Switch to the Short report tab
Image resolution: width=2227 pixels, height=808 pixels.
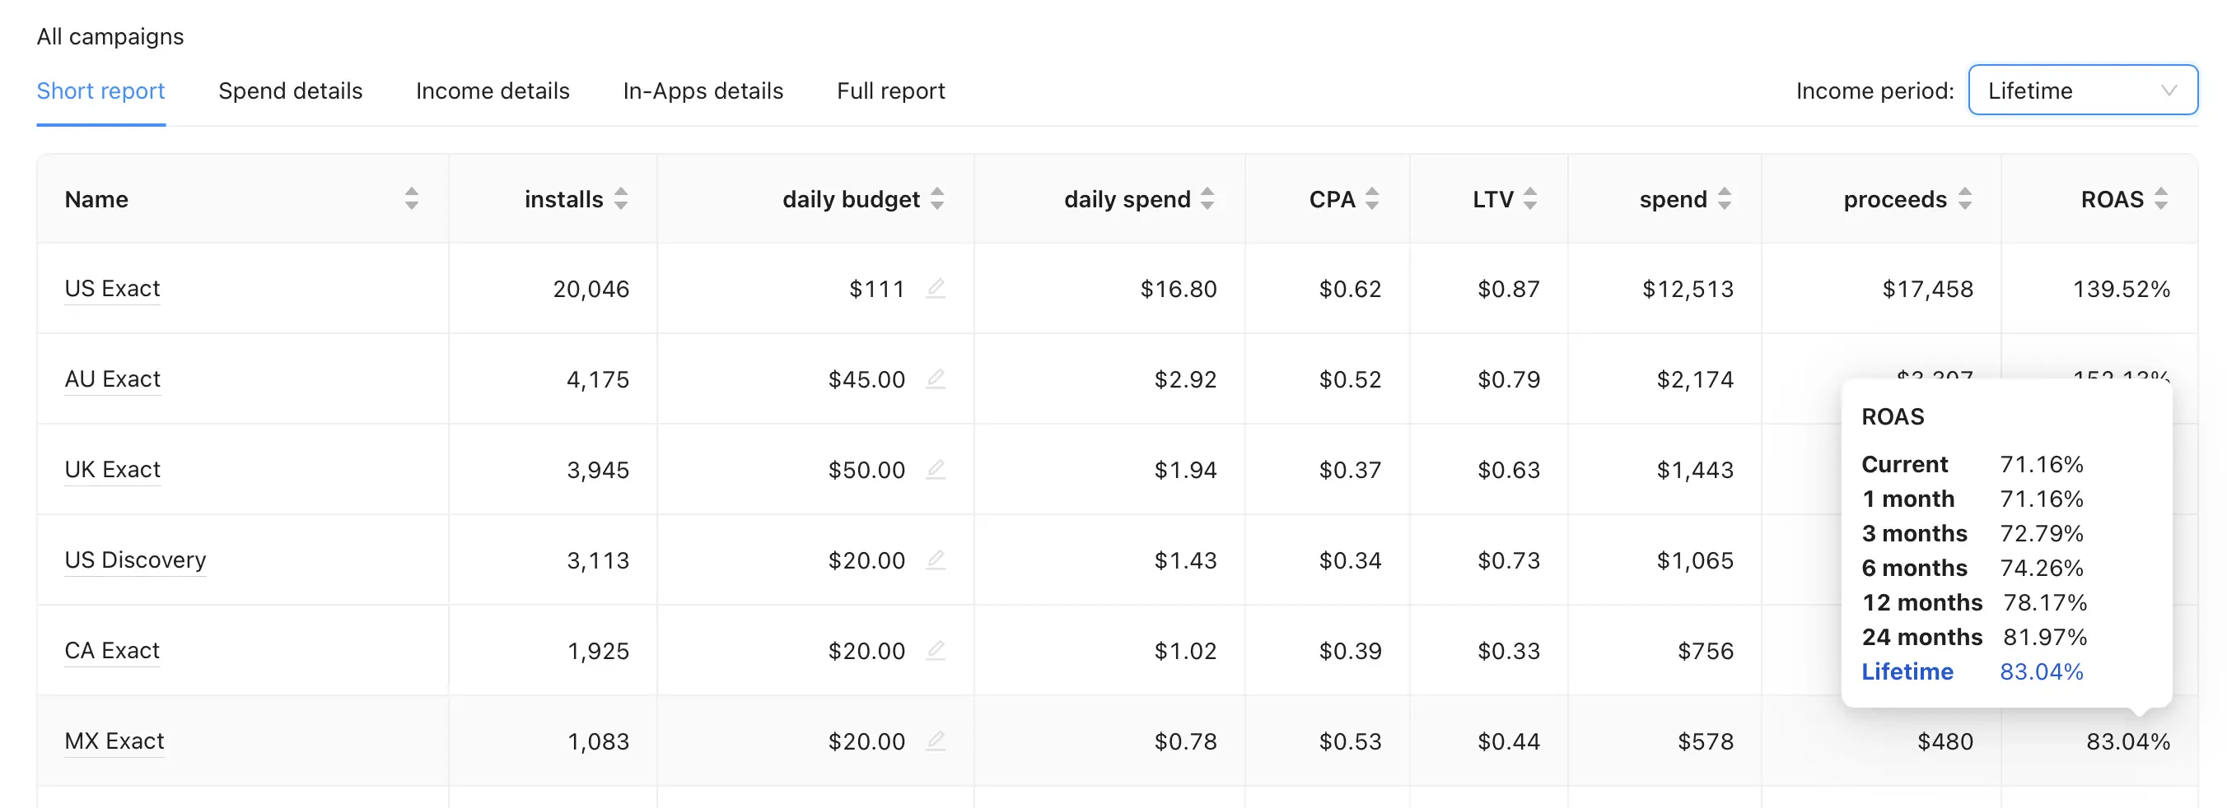click(101, 91)
